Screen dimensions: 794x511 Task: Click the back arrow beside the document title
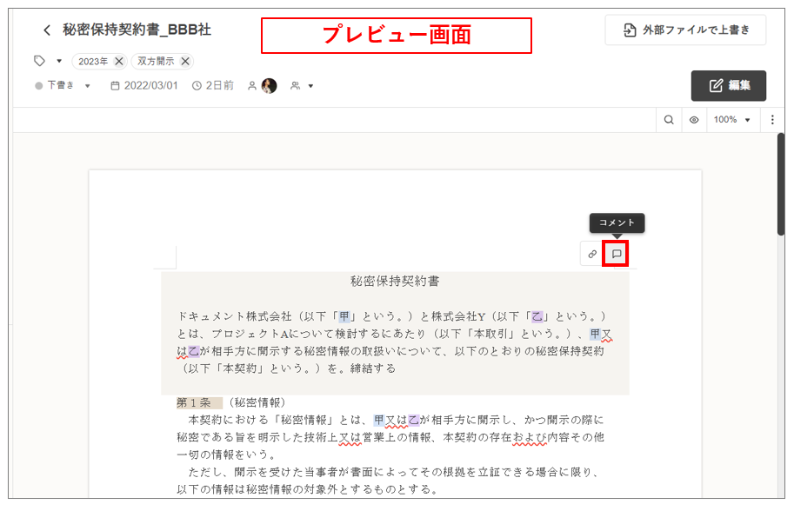click(x=47, y=30)
